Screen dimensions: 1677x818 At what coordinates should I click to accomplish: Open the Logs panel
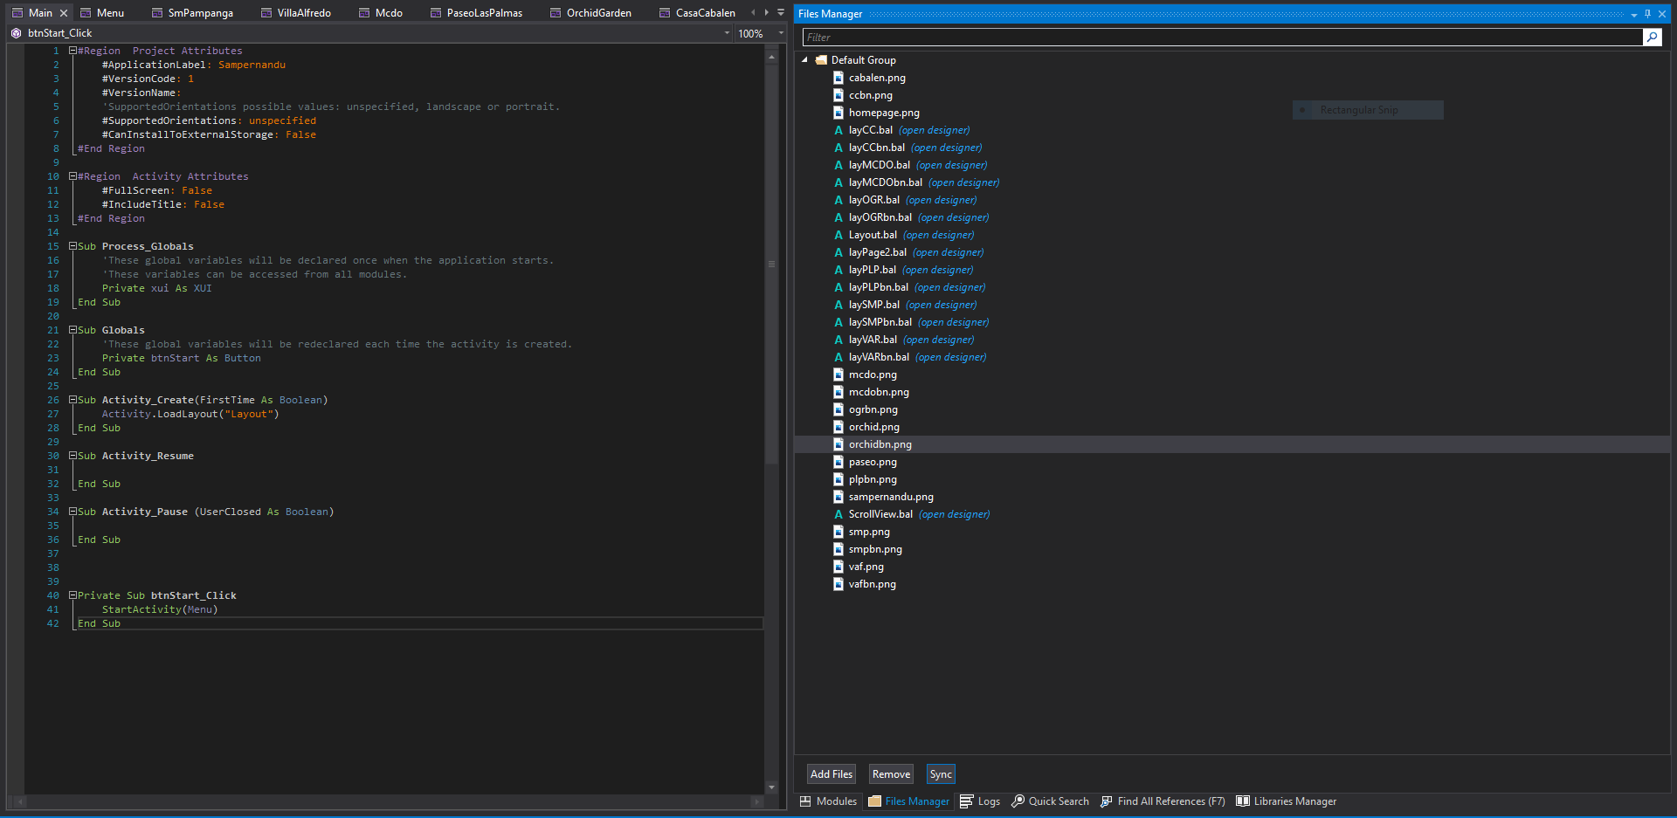click(x=980, y=801)
